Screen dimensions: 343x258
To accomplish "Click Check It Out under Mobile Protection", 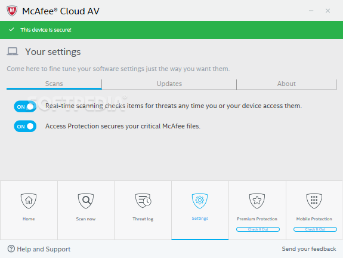I will point(315,229).
